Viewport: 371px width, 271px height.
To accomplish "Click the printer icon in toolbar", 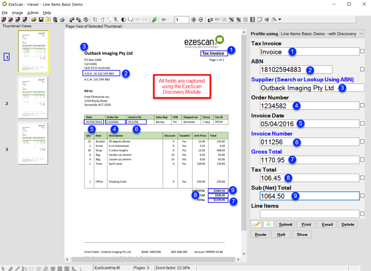I will click(x=62, y=20).
